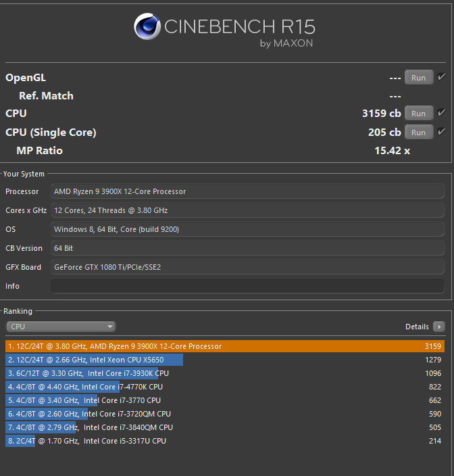The height and width of the screenshot is (476, 454).
Task: Run the CPU (Single Core) test
Action: (418, 133)
